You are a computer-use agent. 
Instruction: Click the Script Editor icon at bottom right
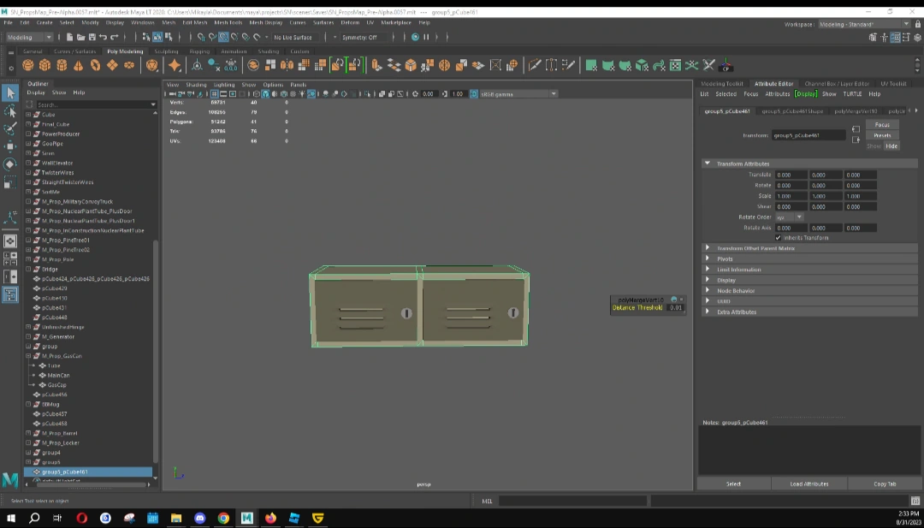(915, 501)
